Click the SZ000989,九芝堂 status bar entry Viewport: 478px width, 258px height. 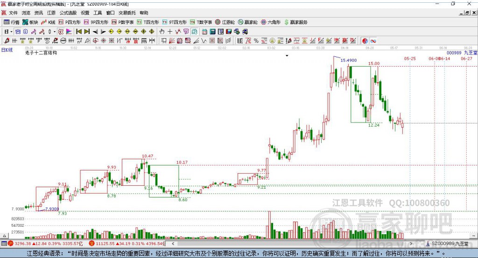coord(447,244)
